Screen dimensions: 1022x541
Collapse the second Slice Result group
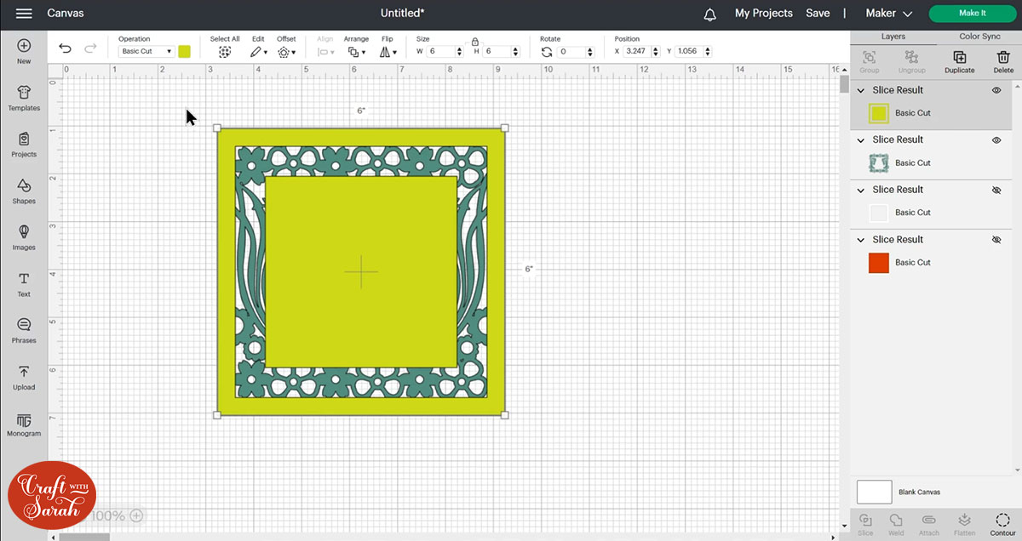coord(861,140)
